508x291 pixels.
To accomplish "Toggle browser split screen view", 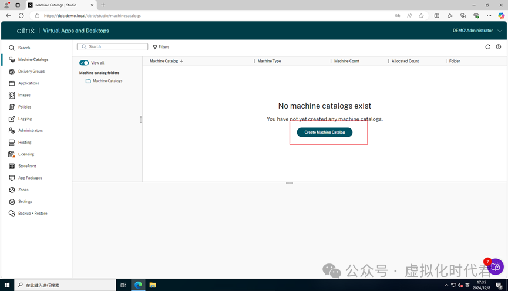I will point(437,15).
